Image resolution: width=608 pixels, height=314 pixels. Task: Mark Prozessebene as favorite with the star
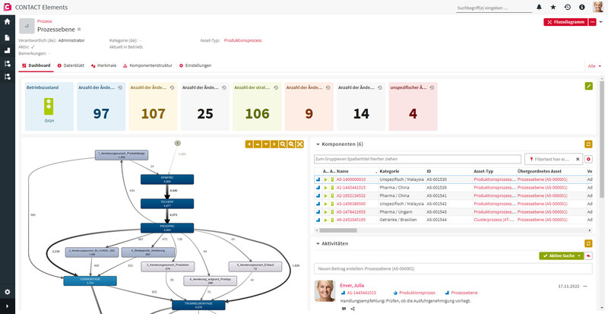(79, 30)
